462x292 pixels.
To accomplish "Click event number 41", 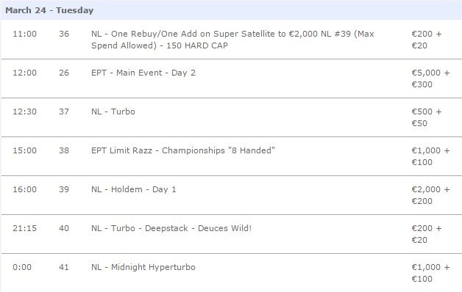I will coord(64,267).
